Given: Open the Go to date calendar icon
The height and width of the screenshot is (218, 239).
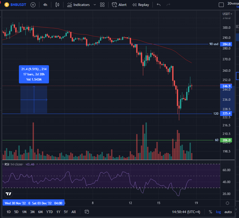Looking at the screenshot, I should click(x=87, y=212).
